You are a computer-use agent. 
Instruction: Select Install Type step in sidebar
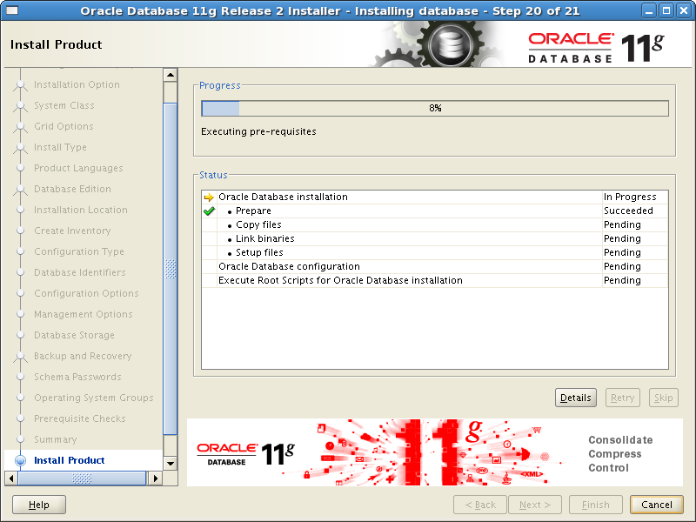(x=60, y=147)
